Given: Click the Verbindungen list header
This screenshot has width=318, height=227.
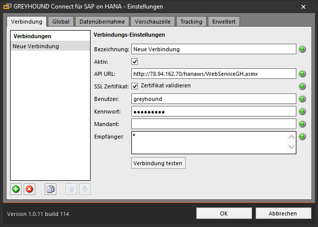Looking at the screenshot, I should click(x=32, y=36).
